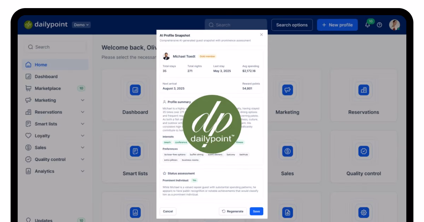This screenshot has height=222, width=424.
Task: Click the Profile summary person icon
Action: coord(164,102)
